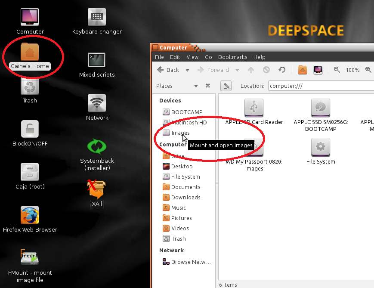Click Browse Network in sidebar

[x=187, y=262]
